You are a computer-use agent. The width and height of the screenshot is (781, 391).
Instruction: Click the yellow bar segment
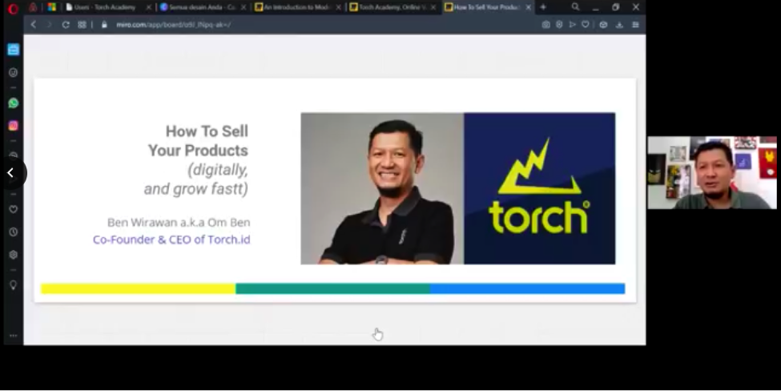pyautogui.click(x=138, y=288)
